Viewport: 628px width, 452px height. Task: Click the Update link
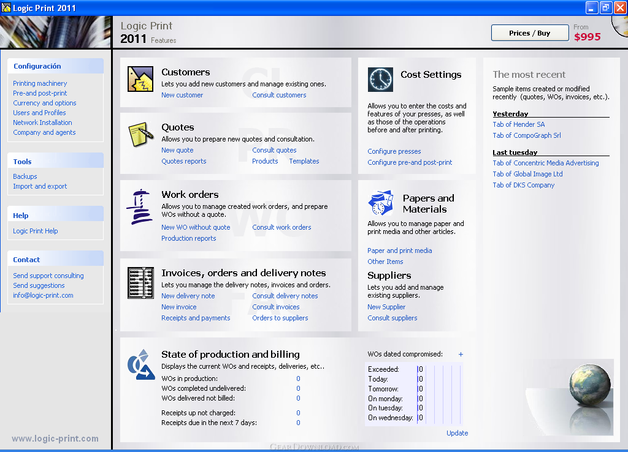(x=457, y=433)
